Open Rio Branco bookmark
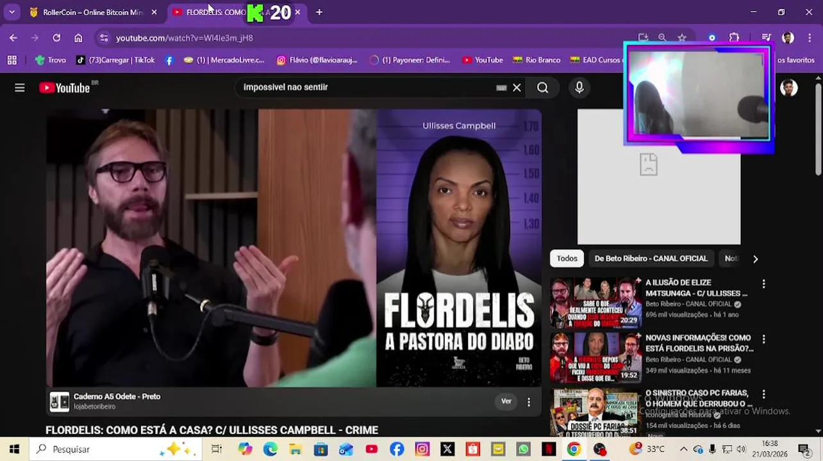The width and height of the screenshot is (823, 461). (536, 60)
